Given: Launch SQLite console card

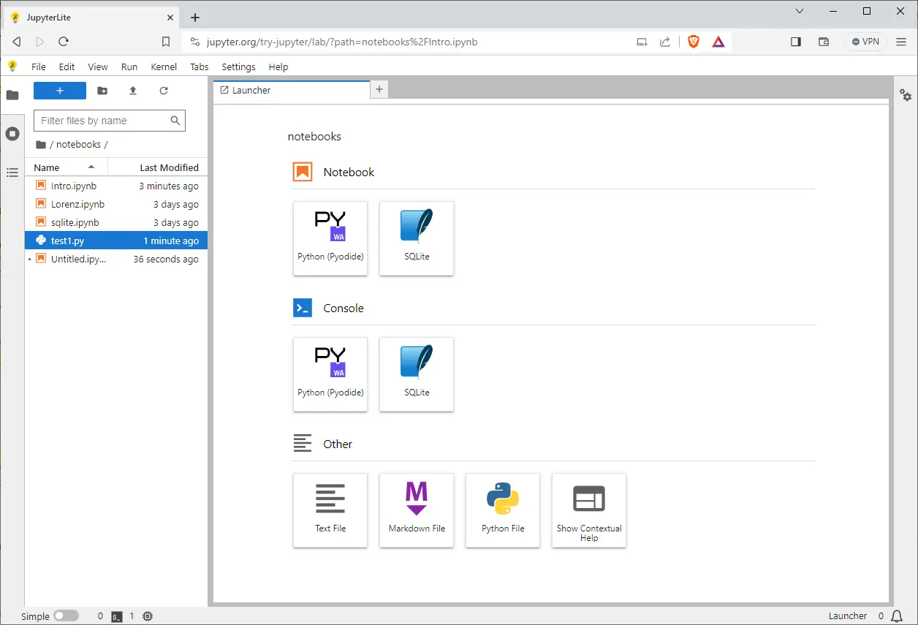Looking at the screenshot, I should (417, 374).
